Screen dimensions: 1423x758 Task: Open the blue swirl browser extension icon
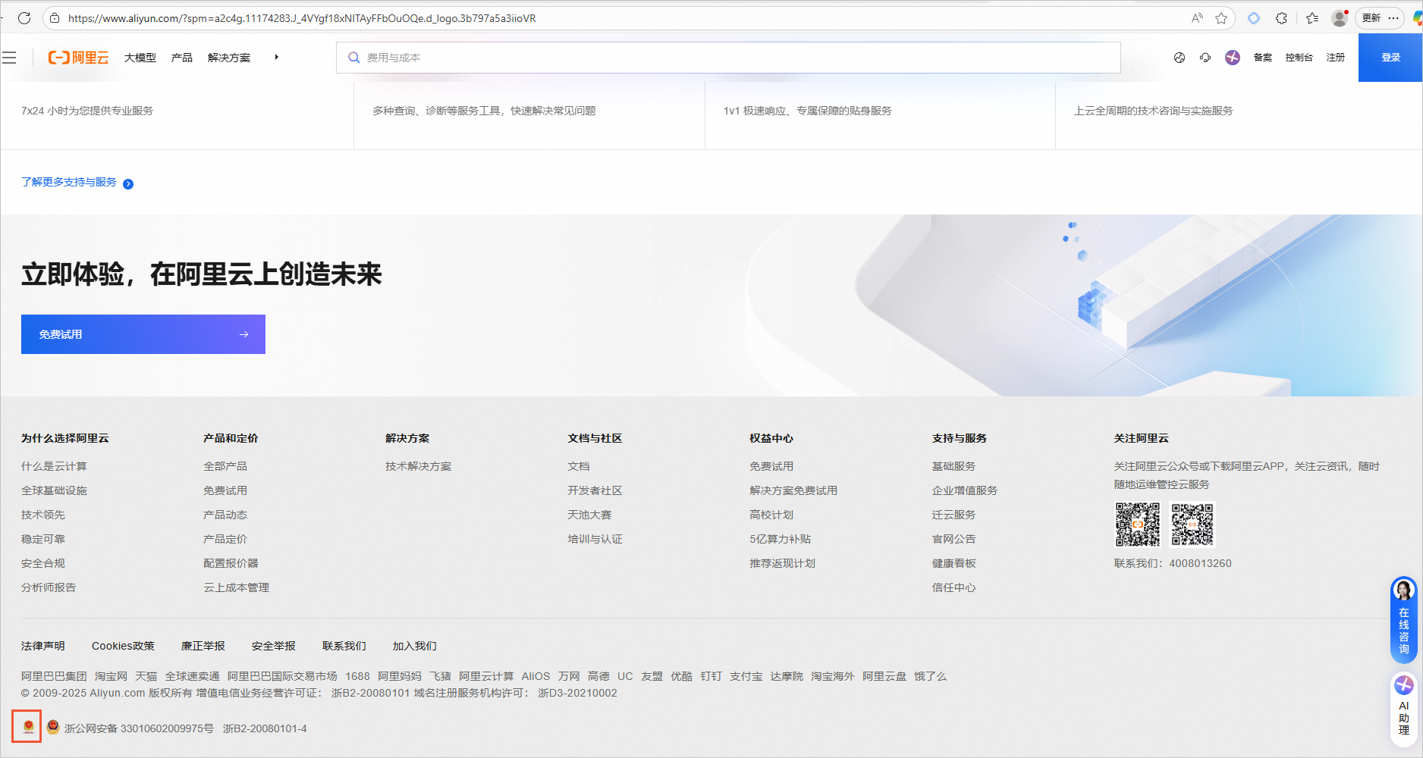pyautogui.click(x=1254, y=18)
